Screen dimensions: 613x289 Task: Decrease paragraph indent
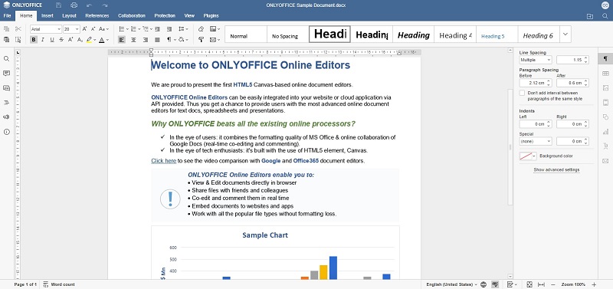point(157,29)
